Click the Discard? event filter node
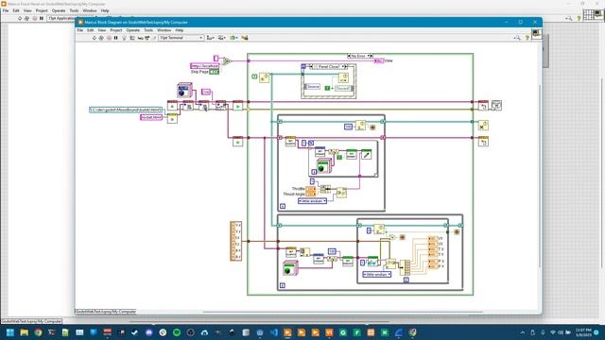 [343, 88]
